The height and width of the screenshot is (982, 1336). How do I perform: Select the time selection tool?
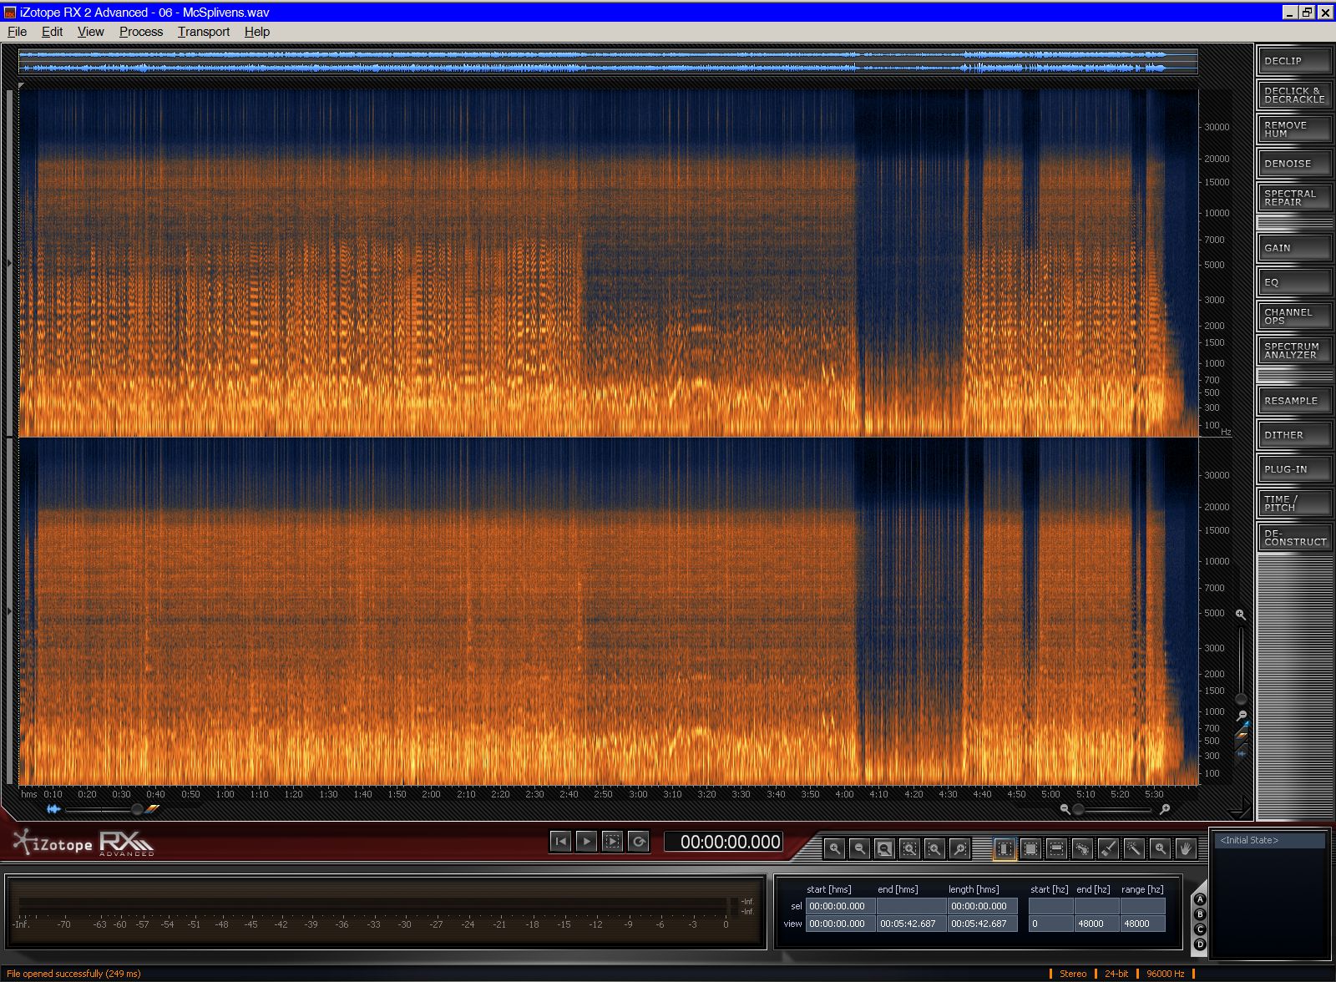pos(1005,849)
